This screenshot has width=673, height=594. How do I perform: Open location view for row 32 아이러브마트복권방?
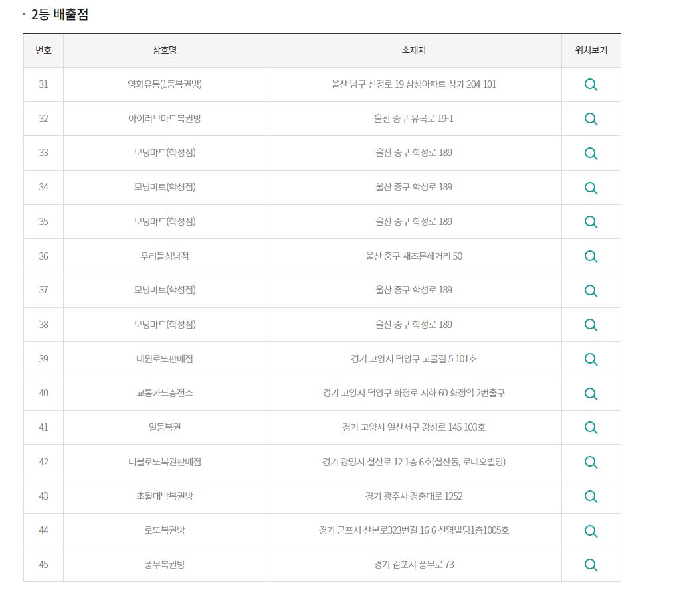tap(591, 119)
